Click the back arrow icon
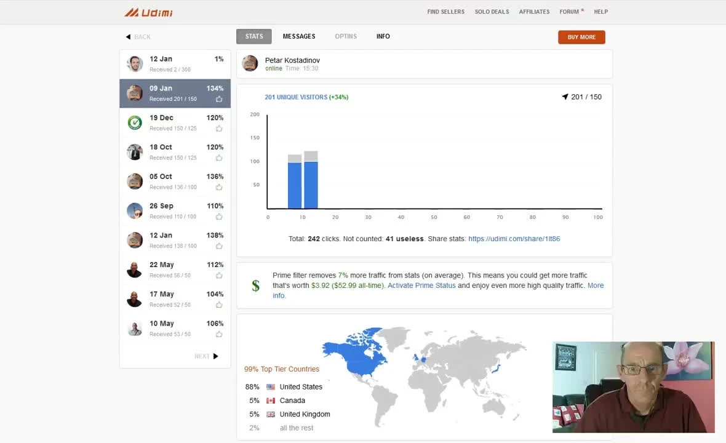 [128, 36]
